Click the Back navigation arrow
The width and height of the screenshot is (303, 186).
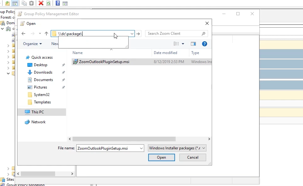click(23, 34)
